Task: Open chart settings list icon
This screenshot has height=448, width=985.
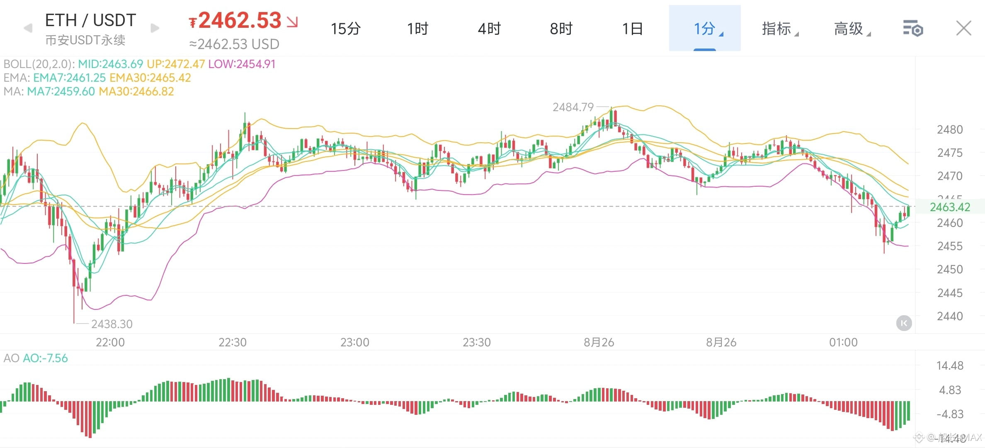Action: point(912,29)
